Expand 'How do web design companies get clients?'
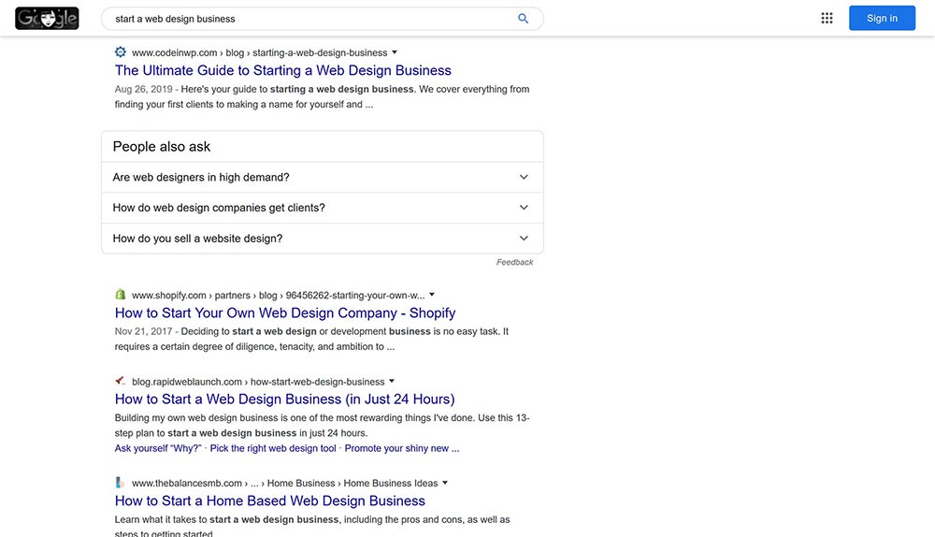 [x=322, y=208]
